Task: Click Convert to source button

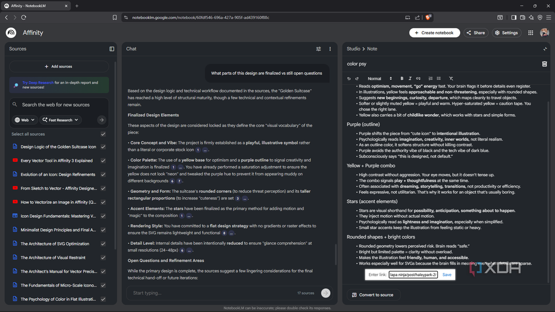Action: coord(374,295)
